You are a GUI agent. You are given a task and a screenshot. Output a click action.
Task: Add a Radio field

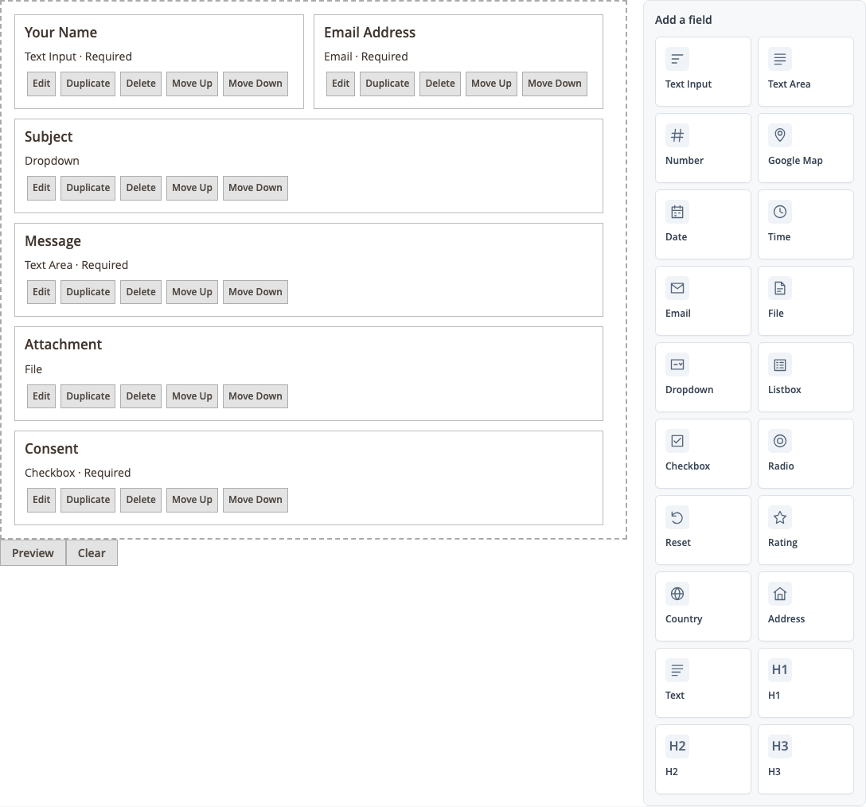(806, 454)
